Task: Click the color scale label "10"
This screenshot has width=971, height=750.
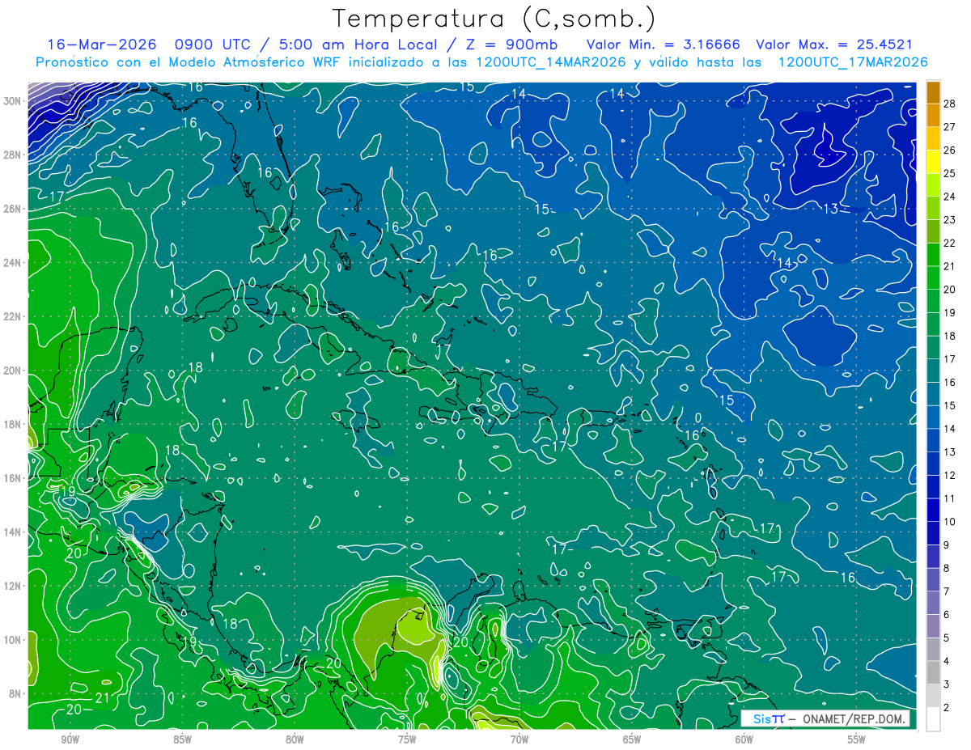Action: click(950, 522)
